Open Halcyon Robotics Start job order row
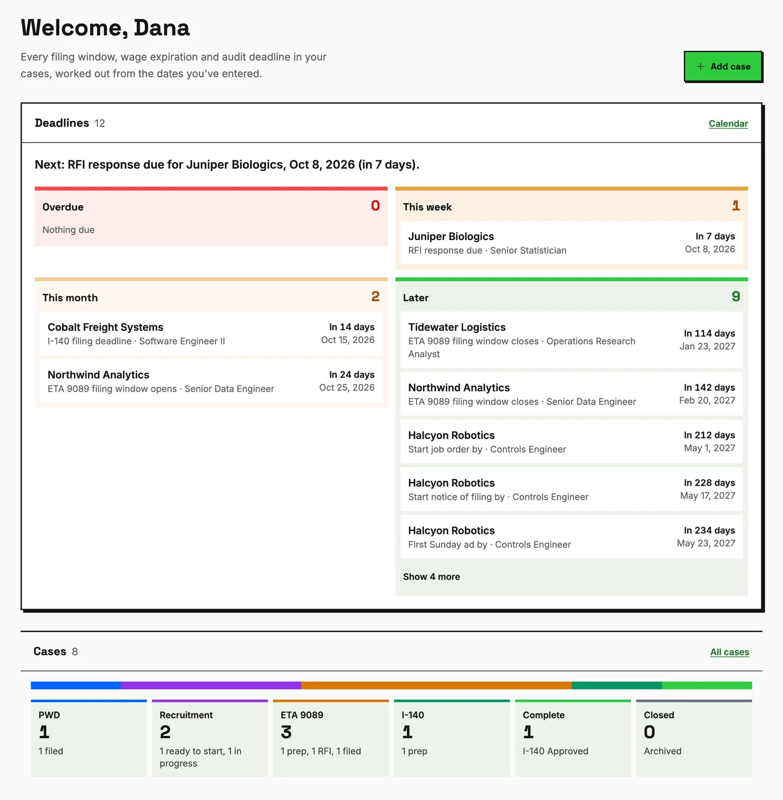The width and height of the screenshot is (783, 800). (572, 442)
